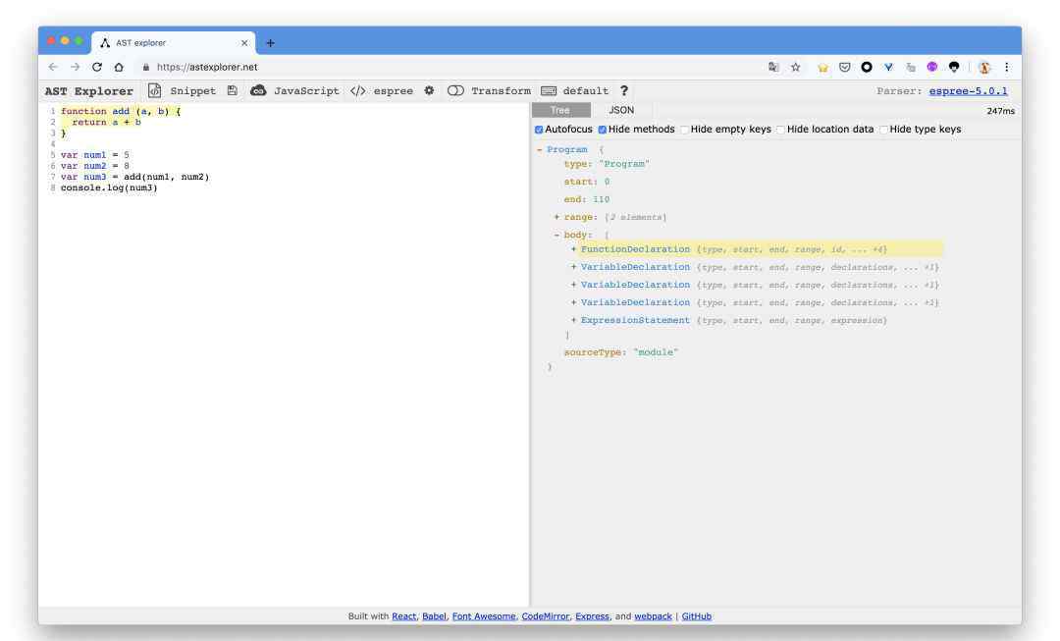Go to browser home page
The image size is (1060, 641).
click(119, 67)
